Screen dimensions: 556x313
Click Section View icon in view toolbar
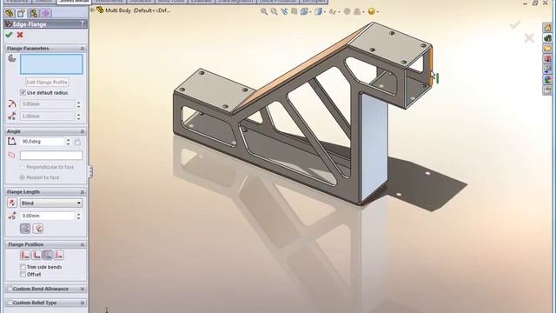pos(295,11)
